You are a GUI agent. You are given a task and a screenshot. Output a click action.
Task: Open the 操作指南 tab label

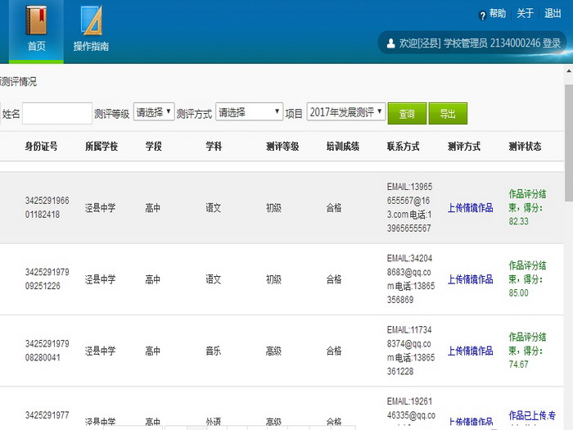pos(91,47)
